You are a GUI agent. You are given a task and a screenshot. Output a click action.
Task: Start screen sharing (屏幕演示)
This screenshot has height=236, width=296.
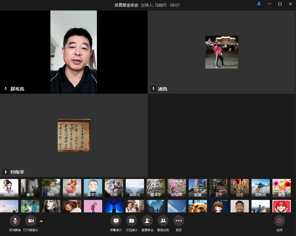(x=116, y=221)
